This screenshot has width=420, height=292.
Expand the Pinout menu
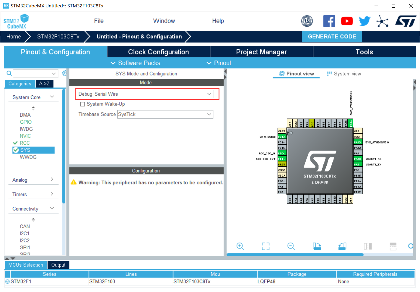click(219, 63)
